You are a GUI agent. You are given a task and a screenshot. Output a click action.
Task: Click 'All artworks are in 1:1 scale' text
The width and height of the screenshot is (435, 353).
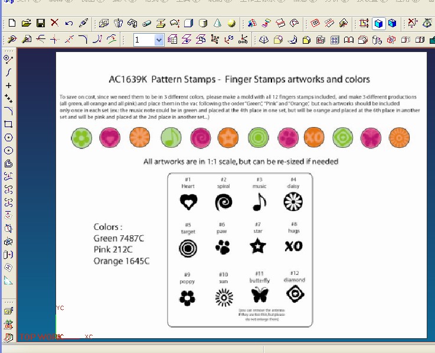[241, 161]
